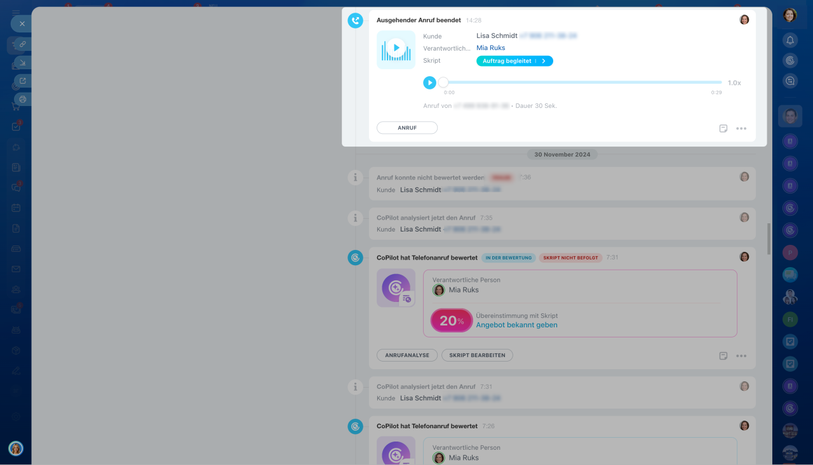Image resolution: width=813 pixels, height=465 pixels.
Task: Open Mia Ruks profile in the ended call card
Action: tap(491, 48)
